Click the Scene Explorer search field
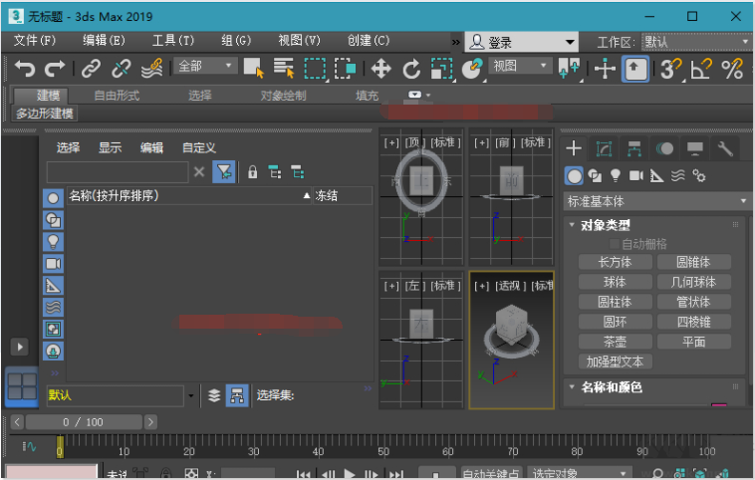 (117, 172)
